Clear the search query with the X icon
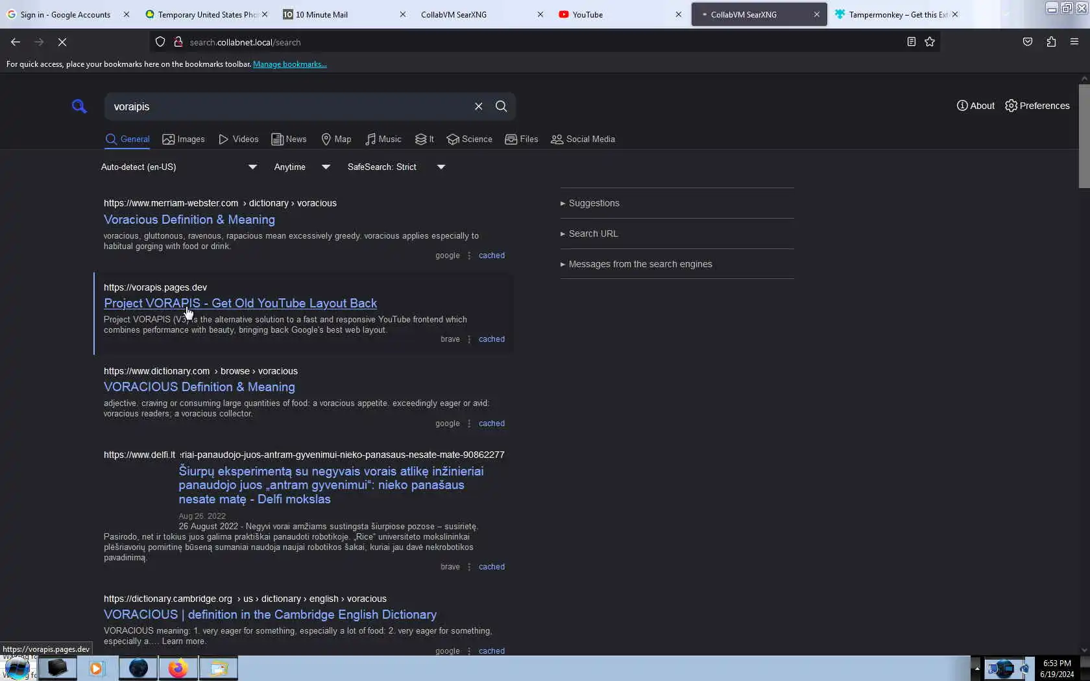Image resolution: width=1090 pixels, height=681 pixels. pyautogui.click(x=478, y=106)
